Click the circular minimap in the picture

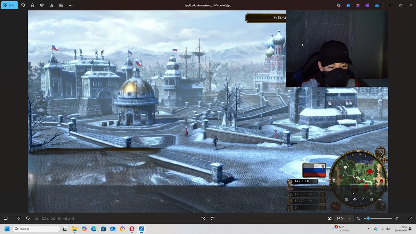pyautogui.click(x=358, y=179)
